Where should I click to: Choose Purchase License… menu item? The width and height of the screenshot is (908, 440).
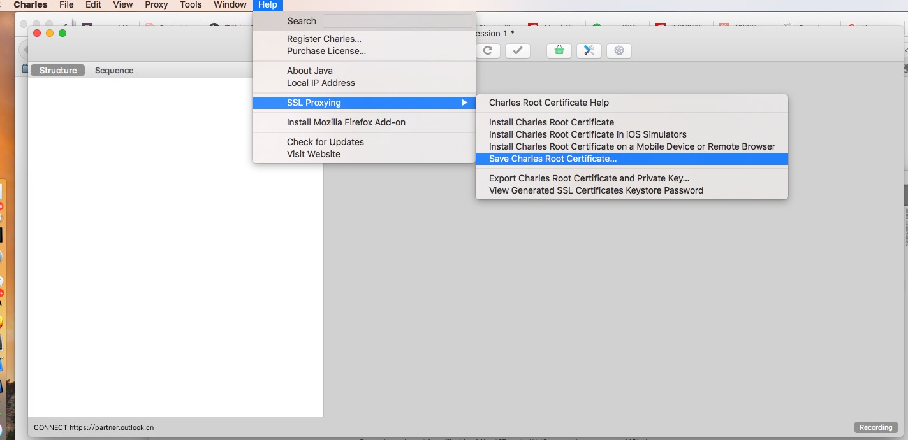tap(364, 51)
